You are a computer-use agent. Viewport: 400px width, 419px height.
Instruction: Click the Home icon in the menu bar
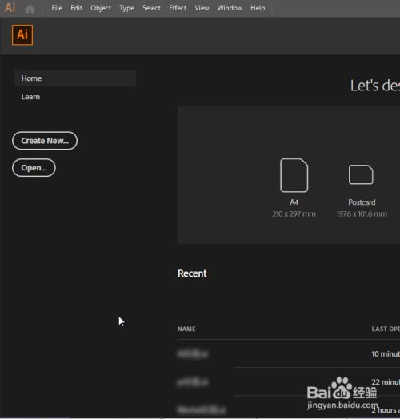click(30, 9)
